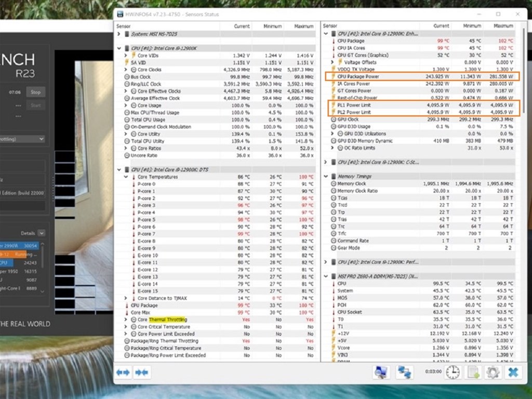Start logging sensors via the report icon
This screenshot has height=399, width=532.
point(473,372)
